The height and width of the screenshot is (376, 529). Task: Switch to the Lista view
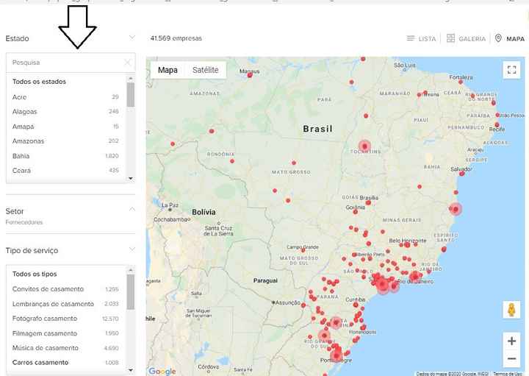click(x=422, y=38)
